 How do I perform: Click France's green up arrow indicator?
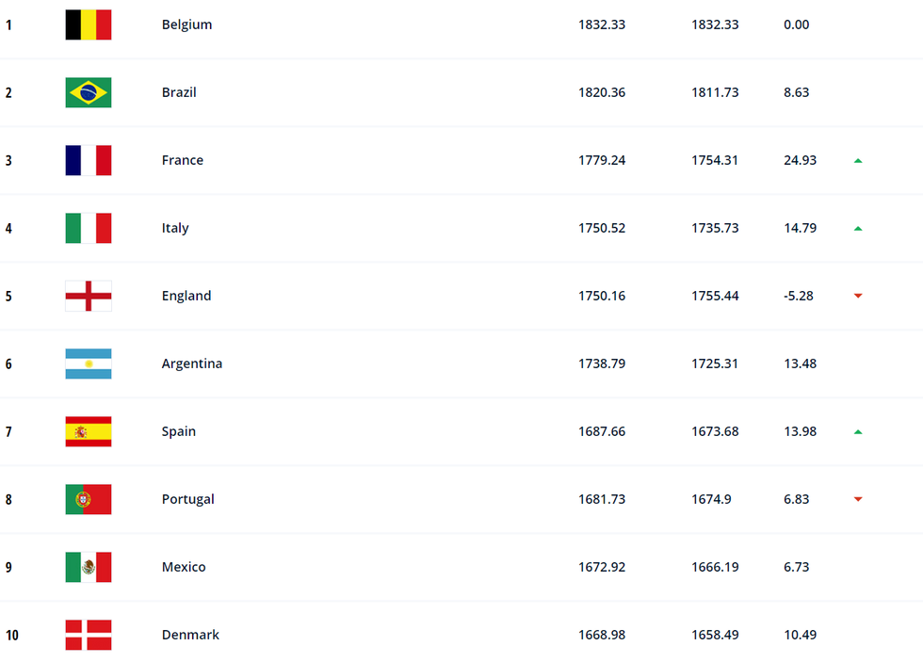(858, 161)
